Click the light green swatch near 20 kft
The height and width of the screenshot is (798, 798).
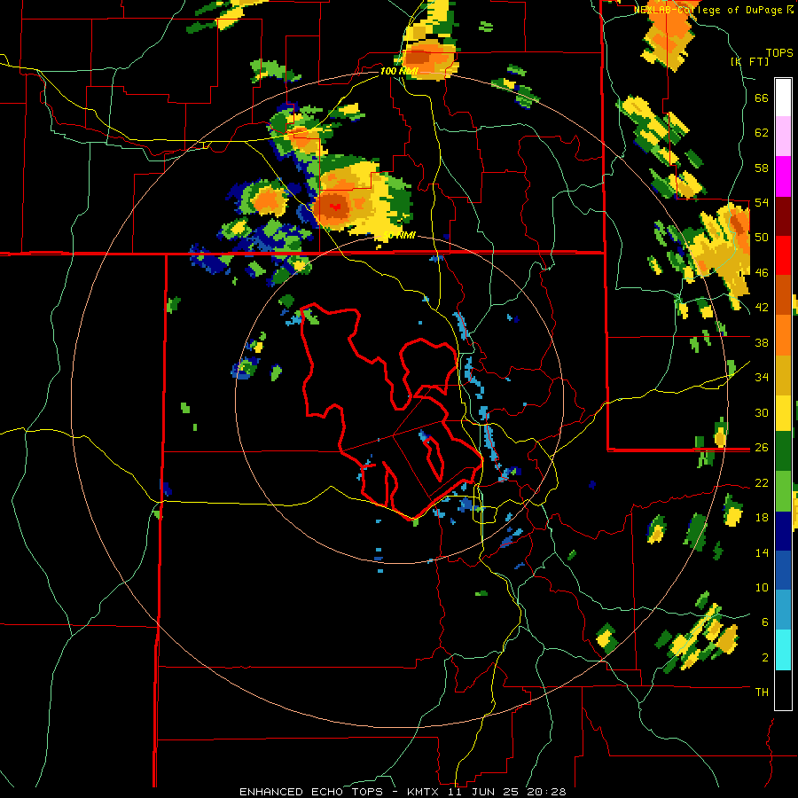point(783,491)
